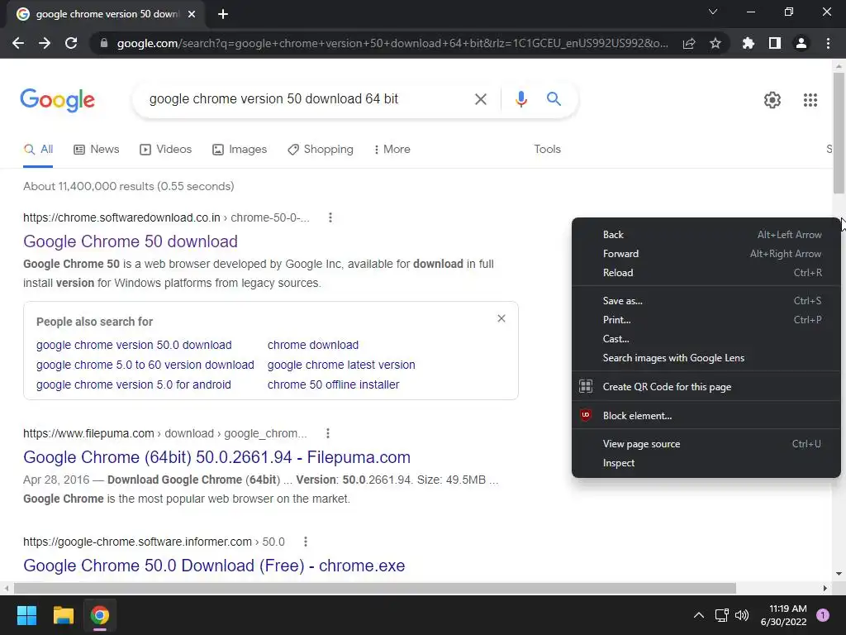Toggle the side panel icon
This screenshot has height=635, width=846.
click(775, 43)
